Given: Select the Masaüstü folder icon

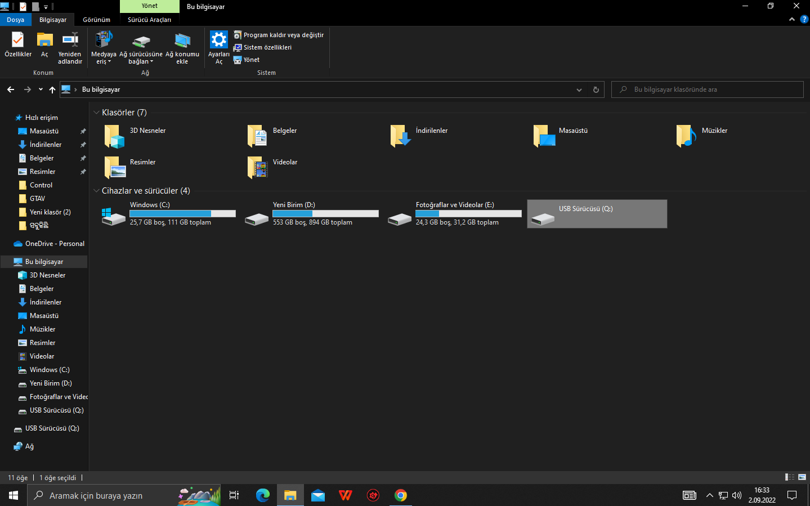Looking at the screenshot, I should coord(544,136).
